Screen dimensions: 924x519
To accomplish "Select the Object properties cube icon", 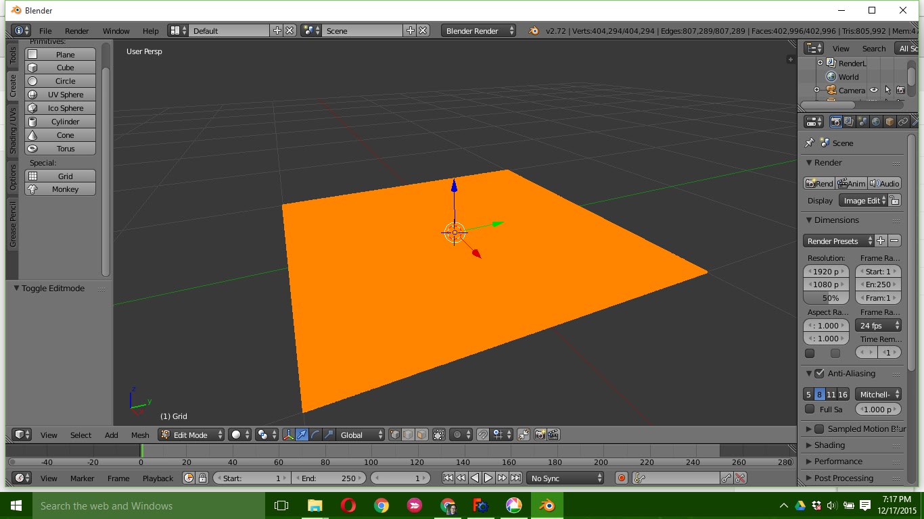I will pos(890,121).
